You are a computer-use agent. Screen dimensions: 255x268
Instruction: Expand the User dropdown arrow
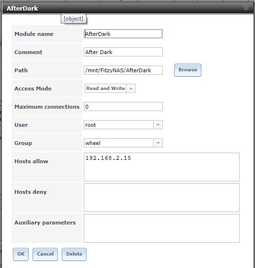pyautogui.click(x=158, y=125)
